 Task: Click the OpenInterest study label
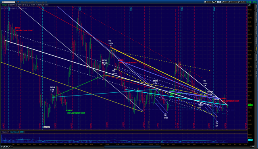15,132
